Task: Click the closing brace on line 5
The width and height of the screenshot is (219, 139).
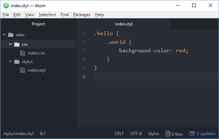Action: click(x=96, y=68)
